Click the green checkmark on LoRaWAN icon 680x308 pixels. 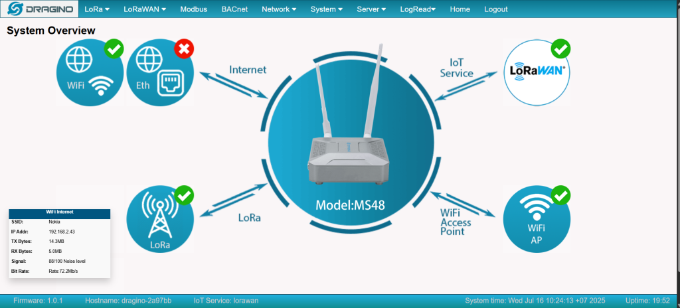561,49
